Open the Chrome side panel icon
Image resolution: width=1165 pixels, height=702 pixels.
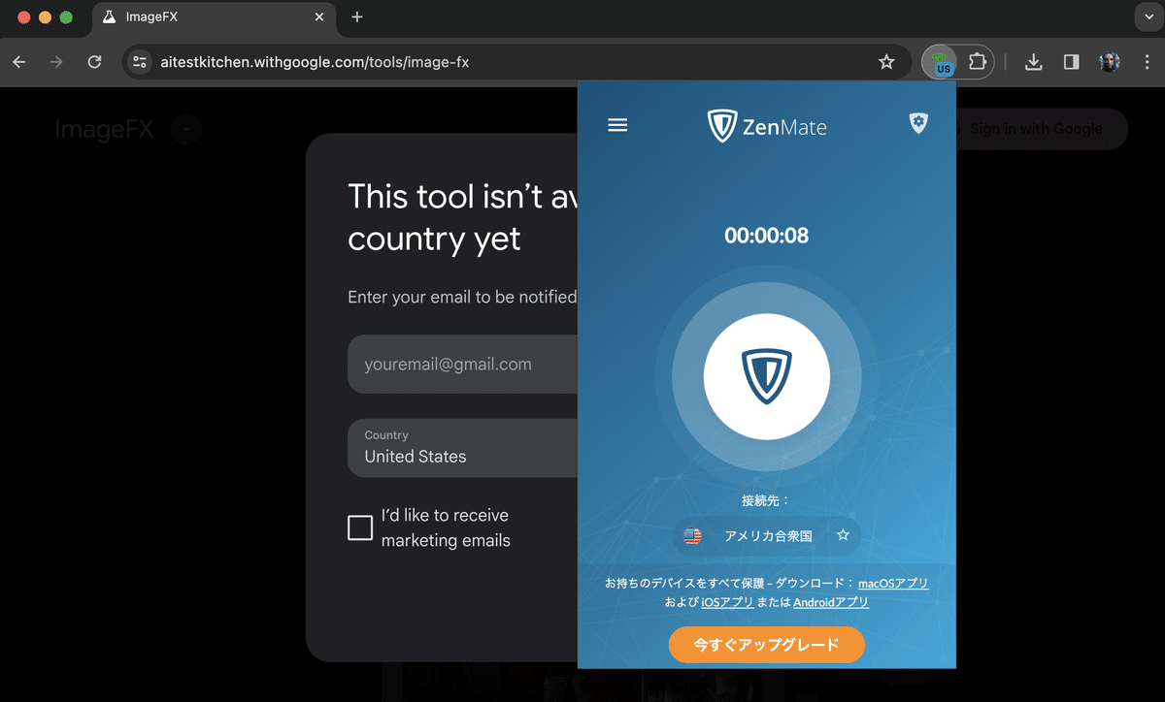[x=1070, y=61]
